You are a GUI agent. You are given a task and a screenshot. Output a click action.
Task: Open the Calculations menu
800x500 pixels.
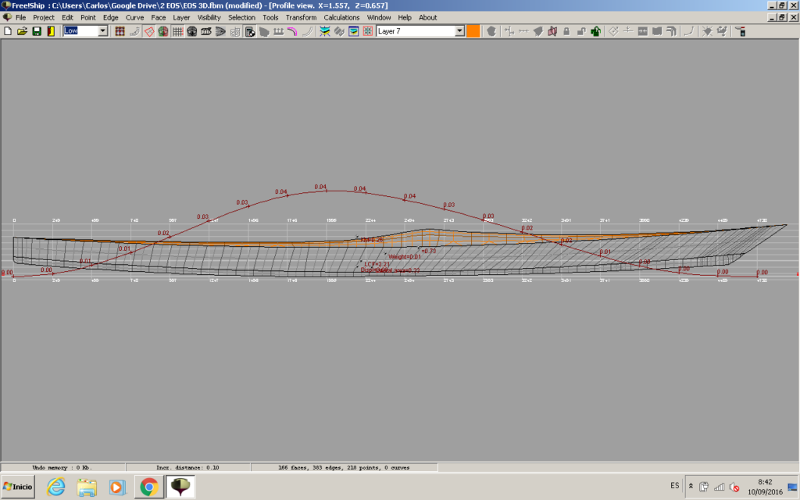tap(341, 17)
